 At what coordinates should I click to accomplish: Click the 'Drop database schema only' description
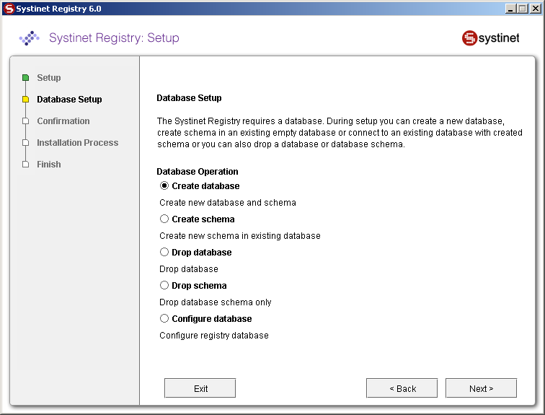[x=215, y=302]
